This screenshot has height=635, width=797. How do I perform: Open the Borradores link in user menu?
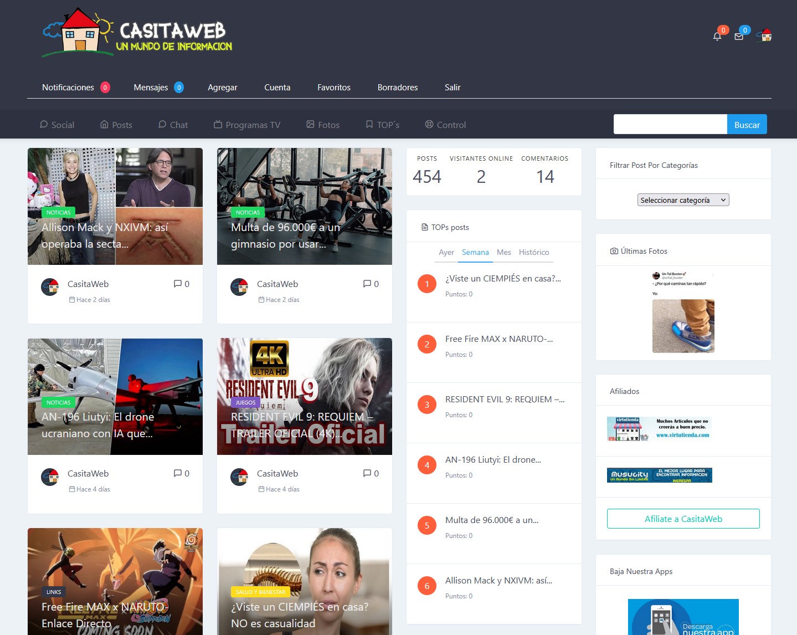(397, 88)
